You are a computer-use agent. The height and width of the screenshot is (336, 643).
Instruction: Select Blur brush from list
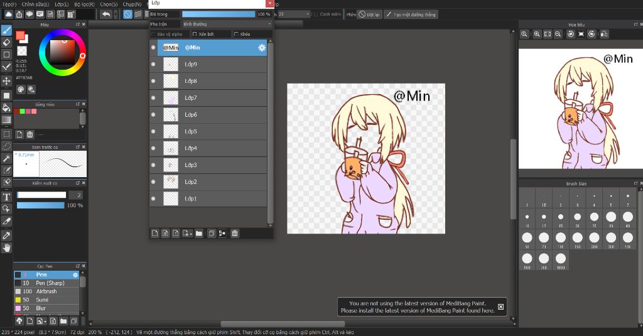(46, 308)
